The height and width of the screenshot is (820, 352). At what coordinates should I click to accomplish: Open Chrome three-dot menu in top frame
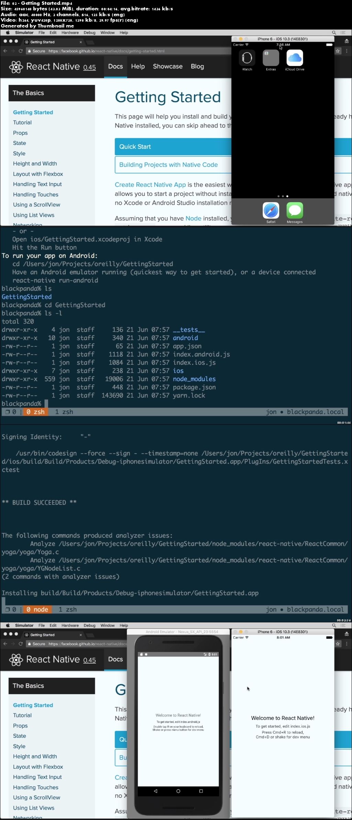(346, 51)
